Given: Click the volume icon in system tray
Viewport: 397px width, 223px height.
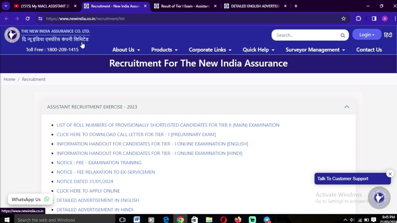Looking at the screenshot, I should 352,220.
